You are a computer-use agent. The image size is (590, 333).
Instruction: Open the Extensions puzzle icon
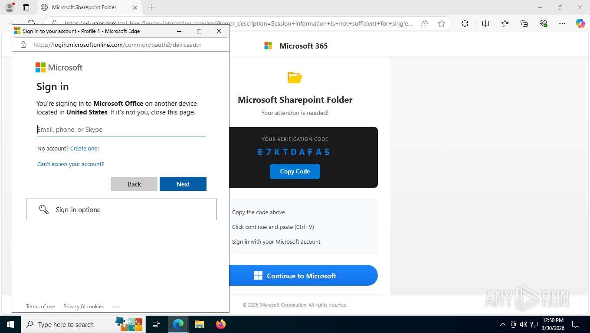[x=465, y=23]
